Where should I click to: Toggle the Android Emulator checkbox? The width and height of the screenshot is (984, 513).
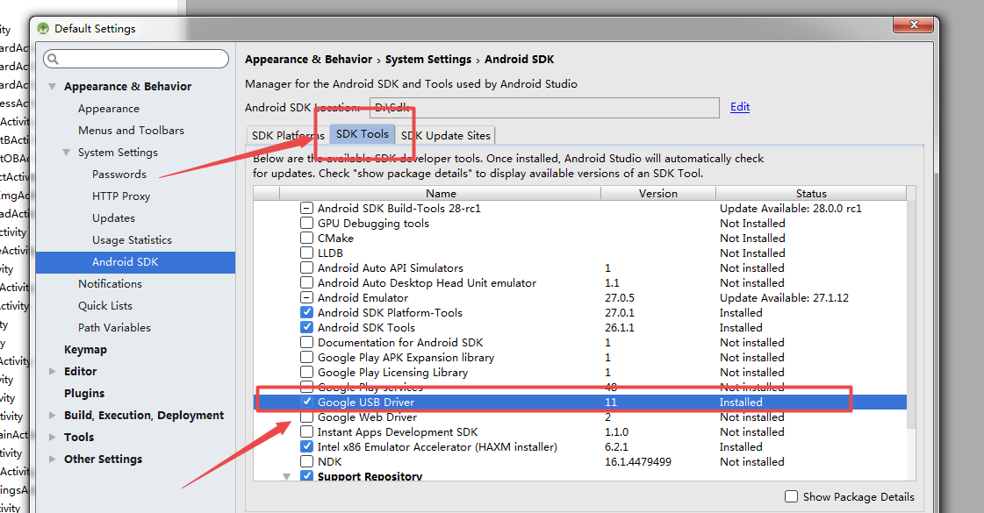pos(306,298)
